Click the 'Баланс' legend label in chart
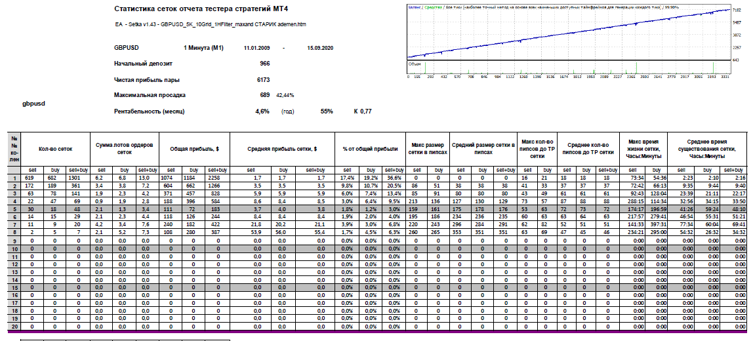The image size is (753, 341). tap(415, 8)
